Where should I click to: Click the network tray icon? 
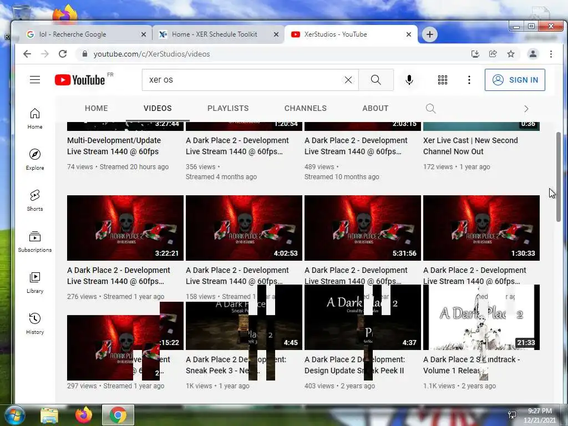(512, 415)
